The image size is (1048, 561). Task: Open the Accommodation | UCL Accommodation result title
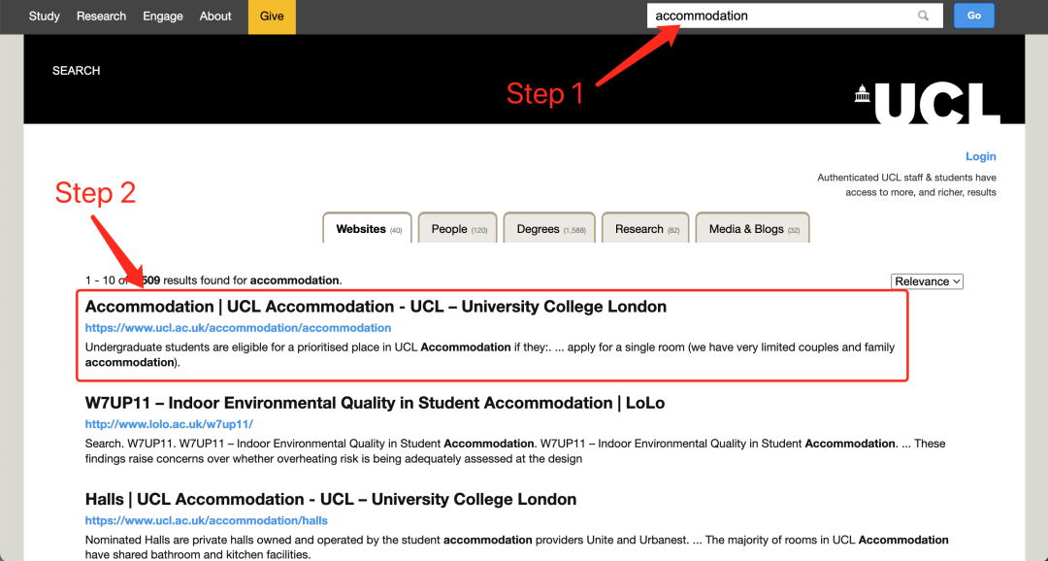pos(376,307)
